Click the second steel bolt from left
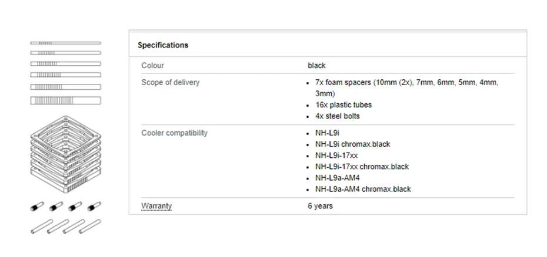The width and height of the screenshot is (547, 257). coord(56,207)
